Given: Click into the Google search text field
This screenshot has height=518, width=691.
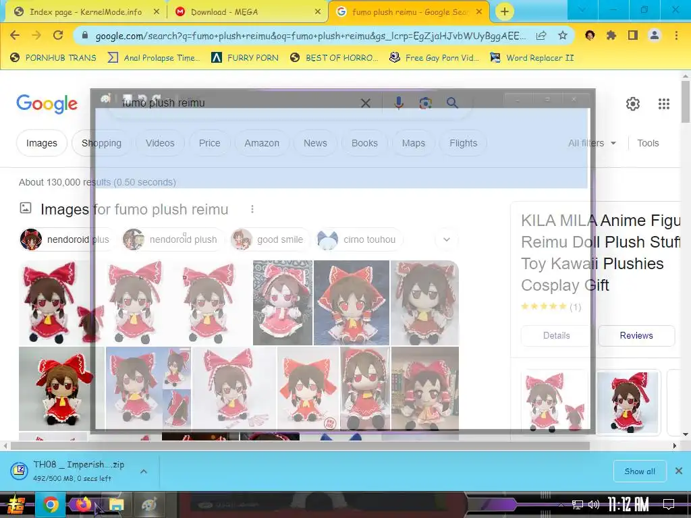Looking at the screenshot, I should 238,103.
